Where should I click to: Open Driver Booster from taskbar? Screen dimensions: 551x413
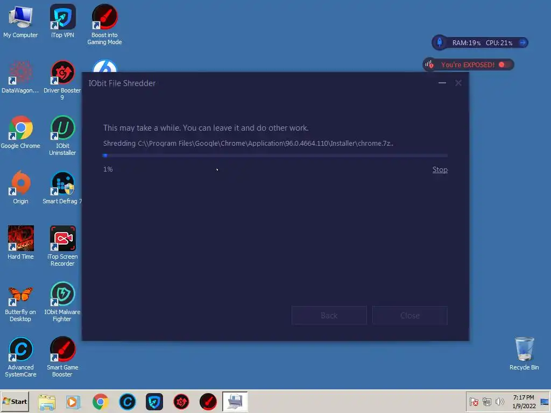point(181,402)
